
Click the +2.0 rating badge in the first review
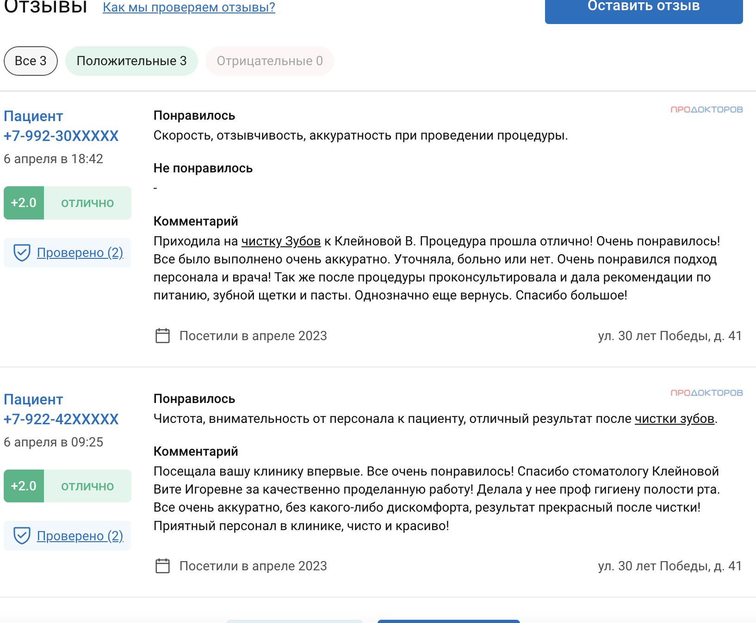point(24,203)
